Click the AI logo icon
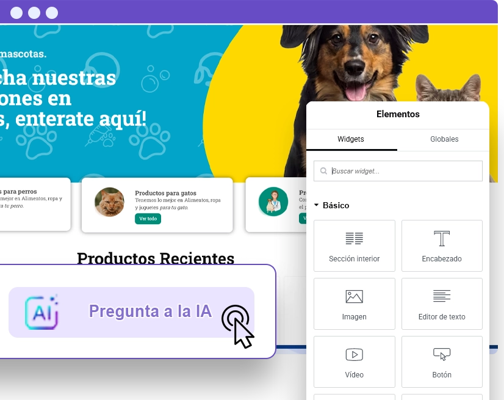The width and height of the screenshot is (504, 400). click(41, 312)
